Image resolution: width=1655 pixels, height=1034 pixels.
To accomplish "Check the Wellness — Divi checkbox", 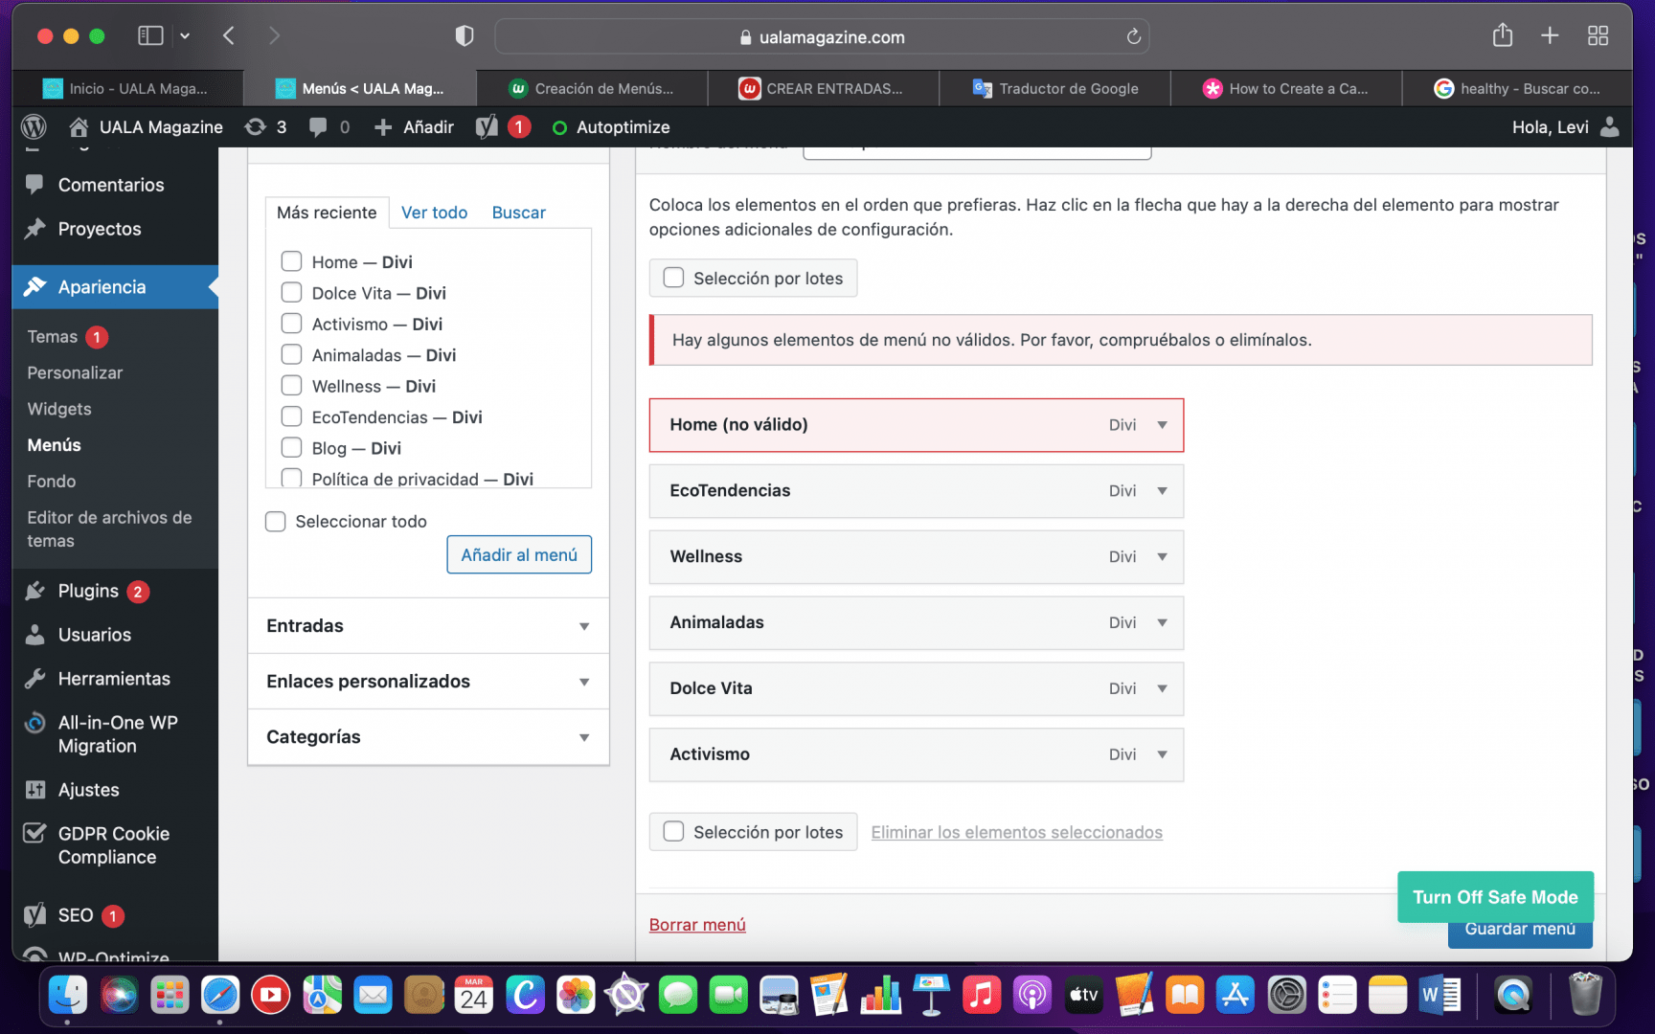I will click(291, 385).
